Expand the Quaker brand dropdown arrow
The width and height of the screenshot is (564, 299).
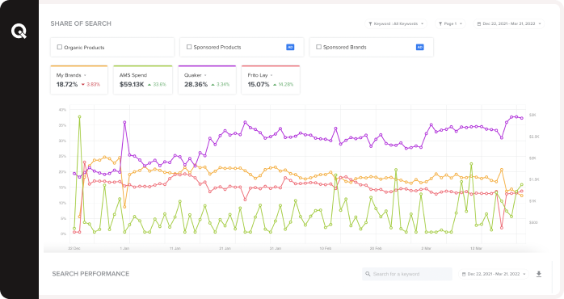point(205,76)
